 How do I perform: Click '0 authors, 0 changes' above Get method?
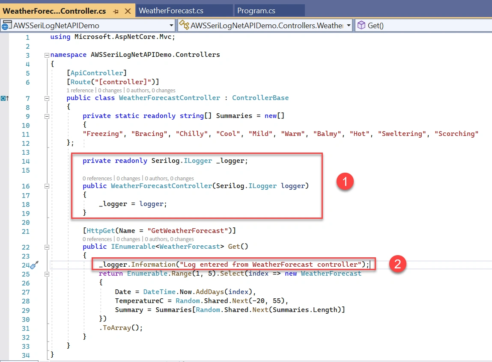click(x=170, y=239)
